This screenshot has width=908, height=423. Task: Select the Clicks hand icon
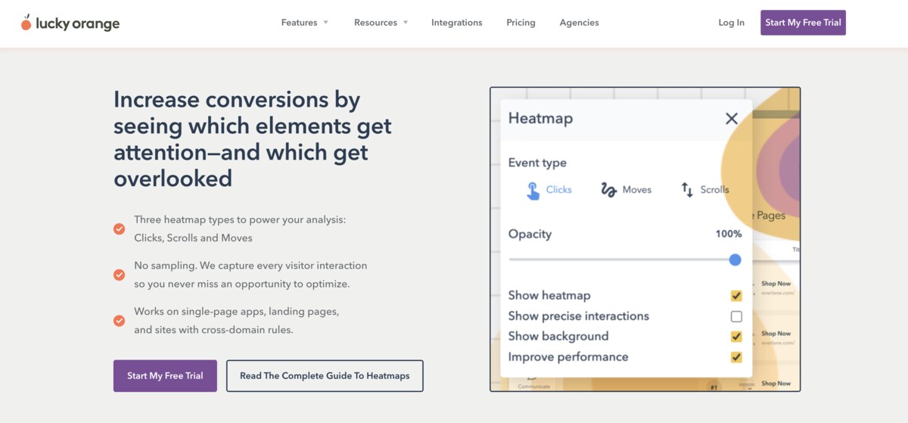533,190
